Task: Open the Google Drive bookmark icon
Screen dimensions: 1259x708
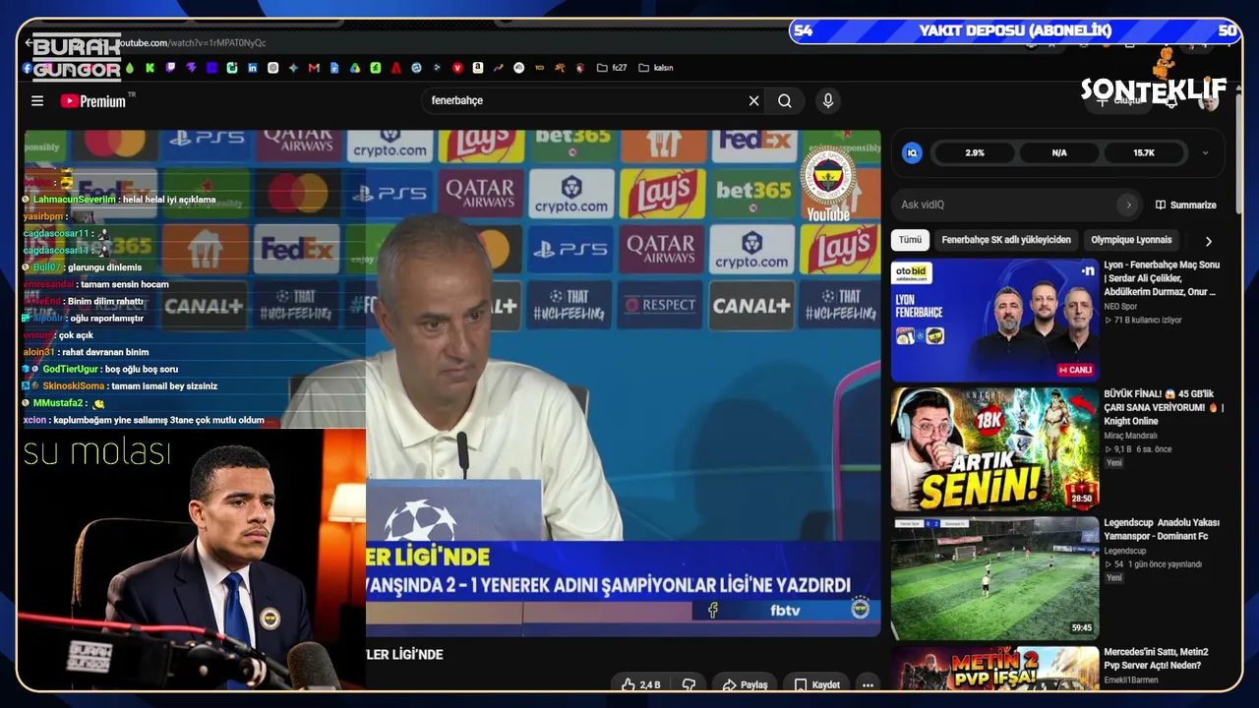Action: point(355,68)
